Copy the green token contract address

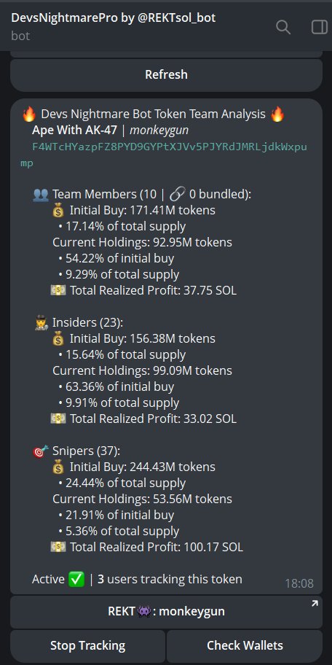(x=164, y=155)
